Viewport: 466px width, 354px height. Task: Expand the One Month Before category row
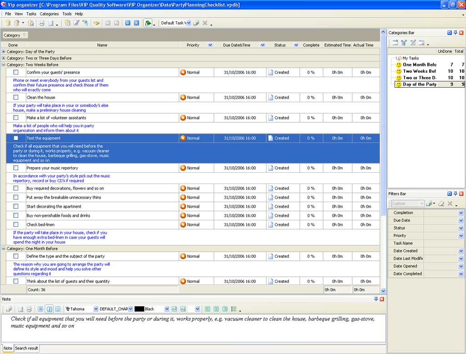4,249
